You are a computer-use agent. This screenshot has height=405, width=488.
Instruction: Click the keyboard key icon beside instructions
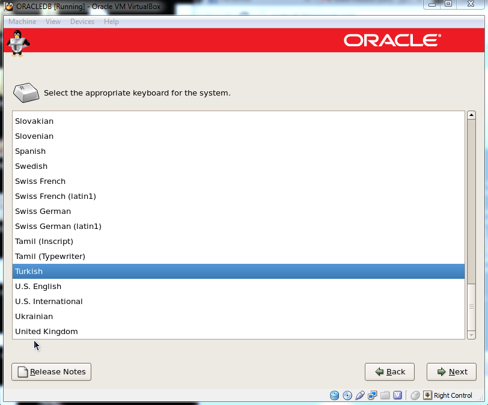coord(26,93)
